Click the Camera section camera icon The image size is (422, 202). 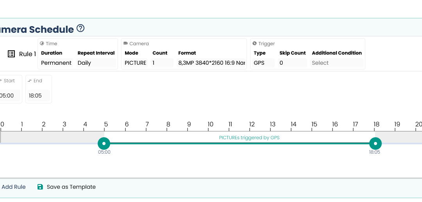point(125,44)
